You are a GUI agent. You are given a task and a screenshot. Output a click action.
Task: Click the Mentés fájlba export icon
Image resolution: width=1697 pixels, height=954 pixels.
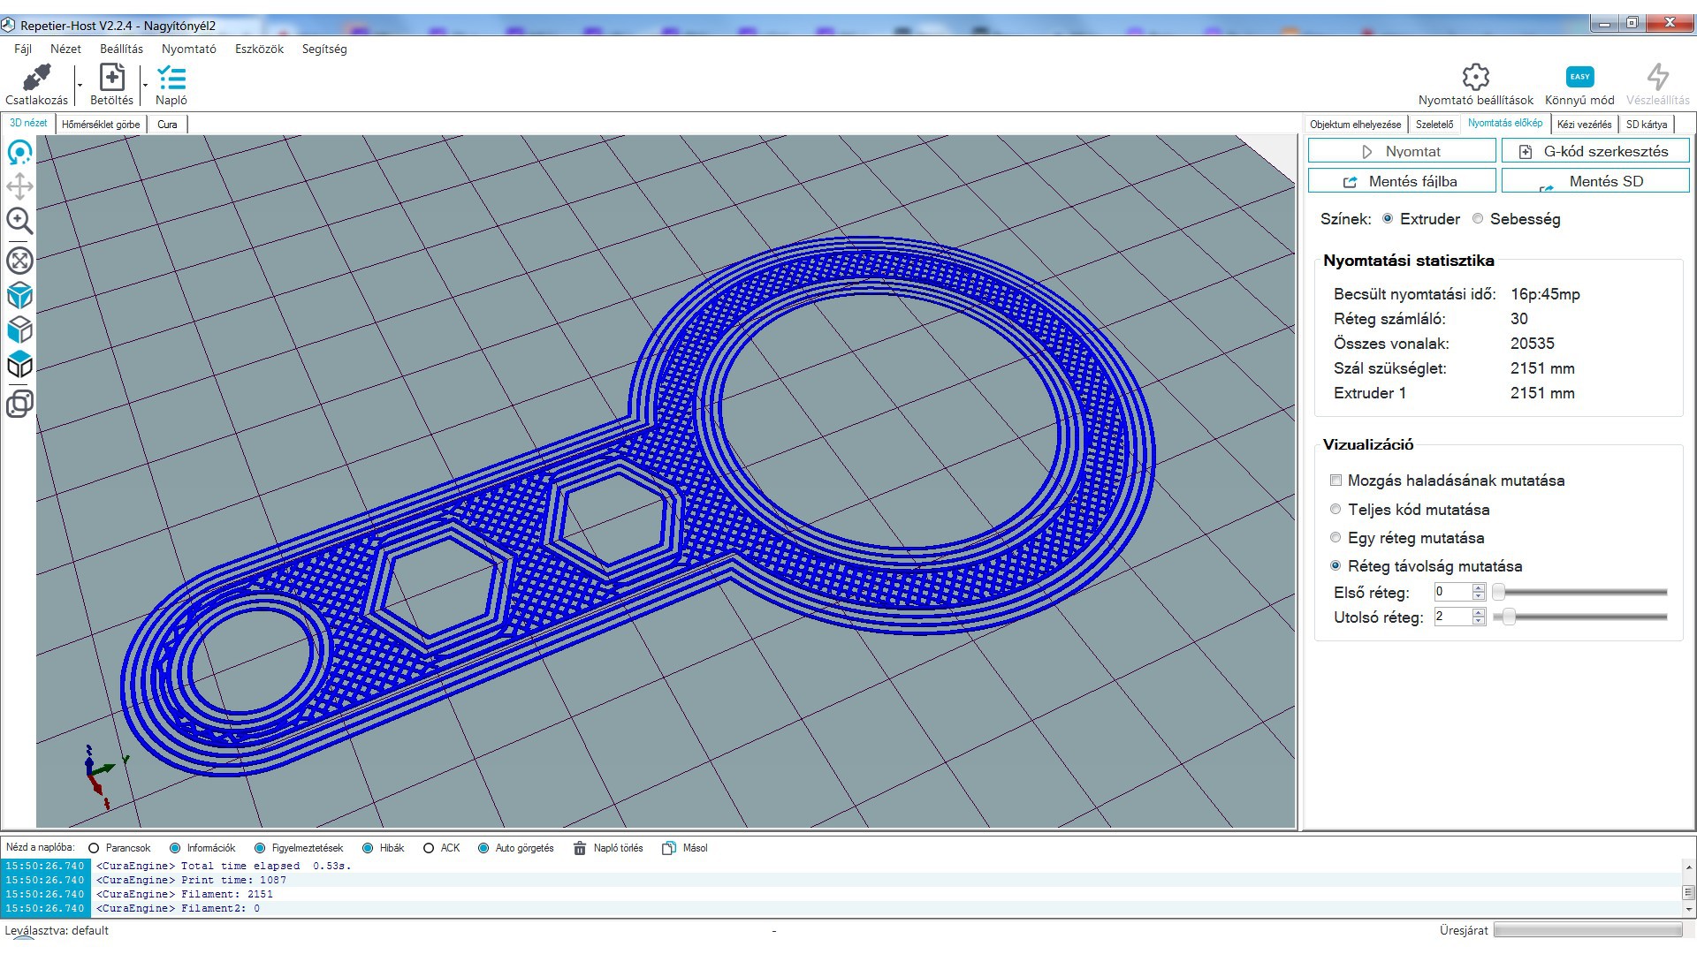point(1350,182)
